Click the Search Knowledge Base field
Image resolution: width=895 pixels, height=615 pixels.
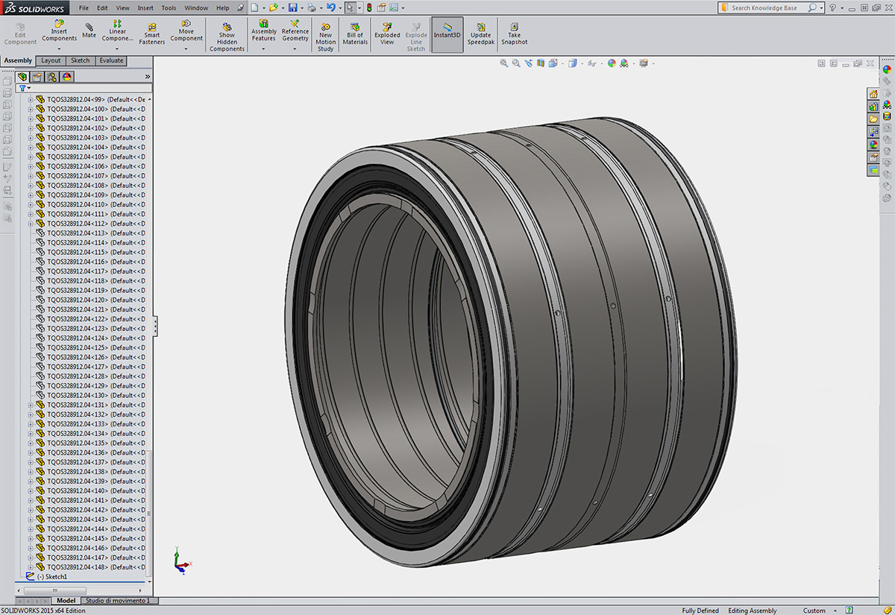pos(764,7)
